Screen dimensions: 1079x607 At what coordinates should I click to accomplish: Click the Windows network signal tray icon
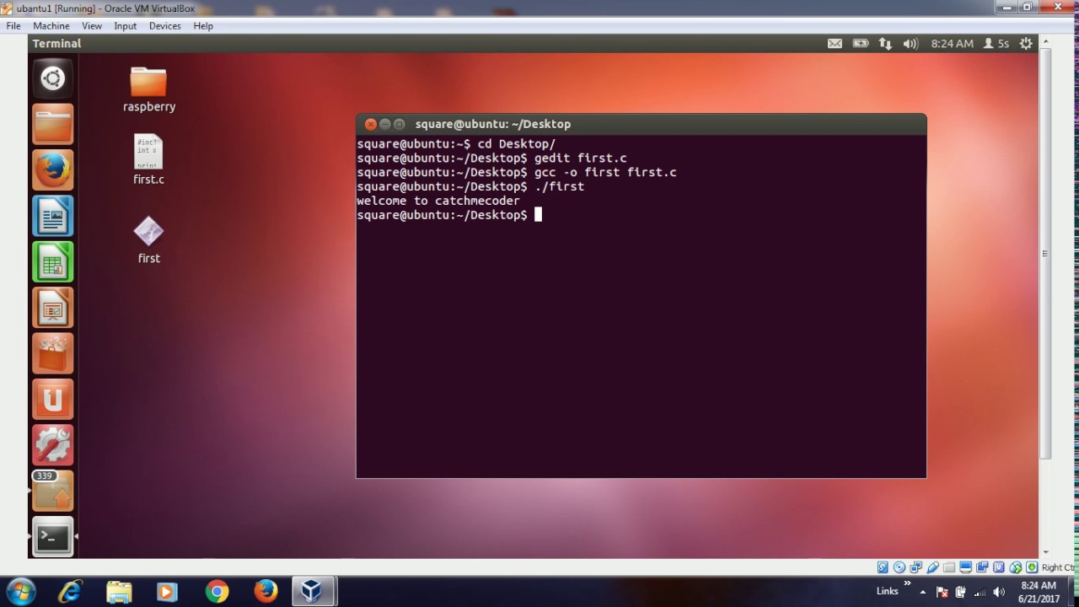(x=980, y=592)
